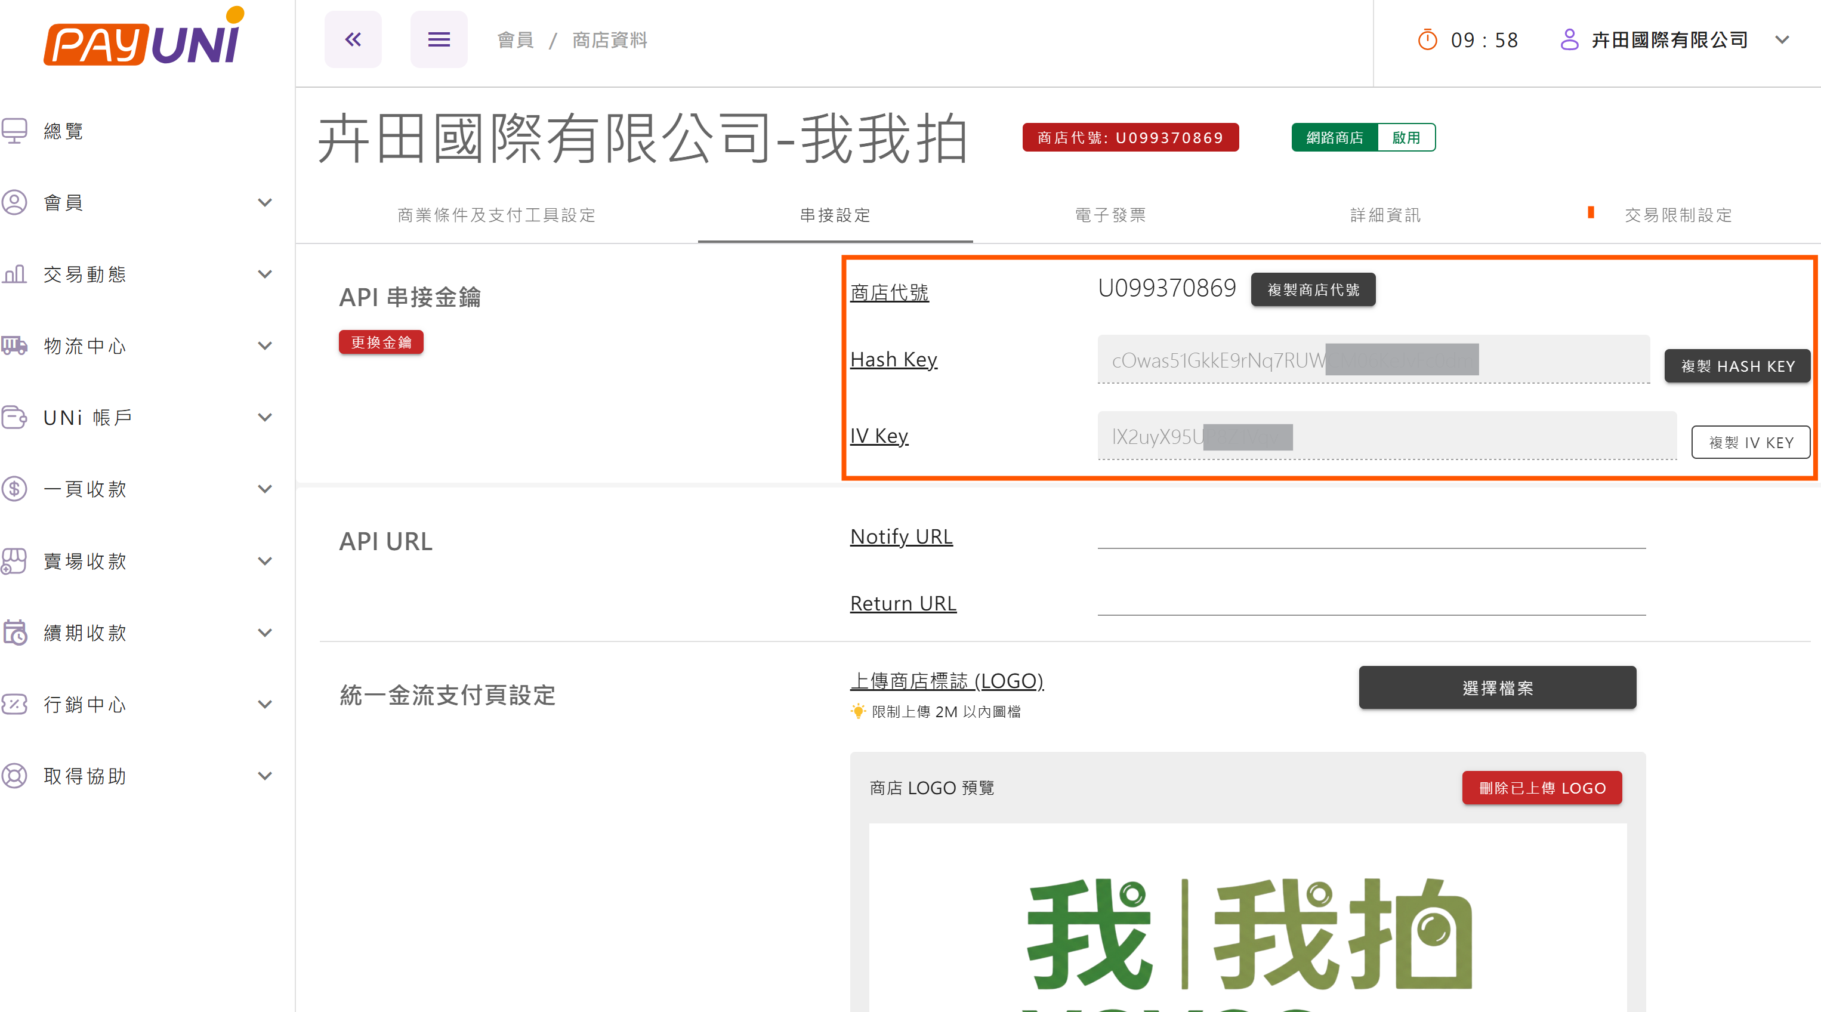The width and height of the screenshot is (1821, 1012).
Task: Click the 總覽 monitor icon
Action: [x=14, y=131]
